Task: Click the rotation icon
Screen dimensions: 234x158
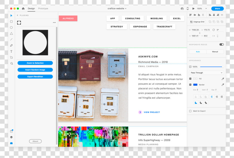Action: pyautogui.click(x=214, y=30)
